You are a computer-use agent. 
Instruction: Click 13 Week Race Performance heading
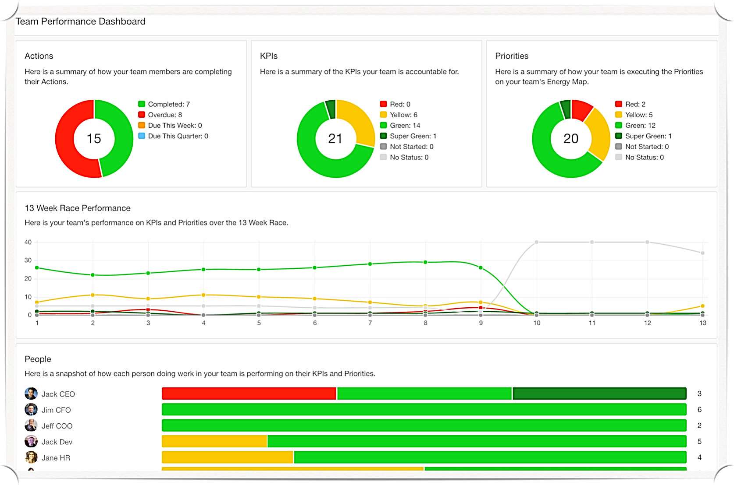coord(78,208)
